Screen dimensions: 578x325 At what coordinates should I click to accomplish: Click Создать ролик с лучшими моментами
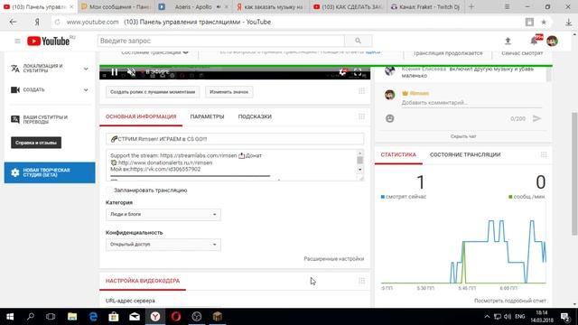[153, 92]
